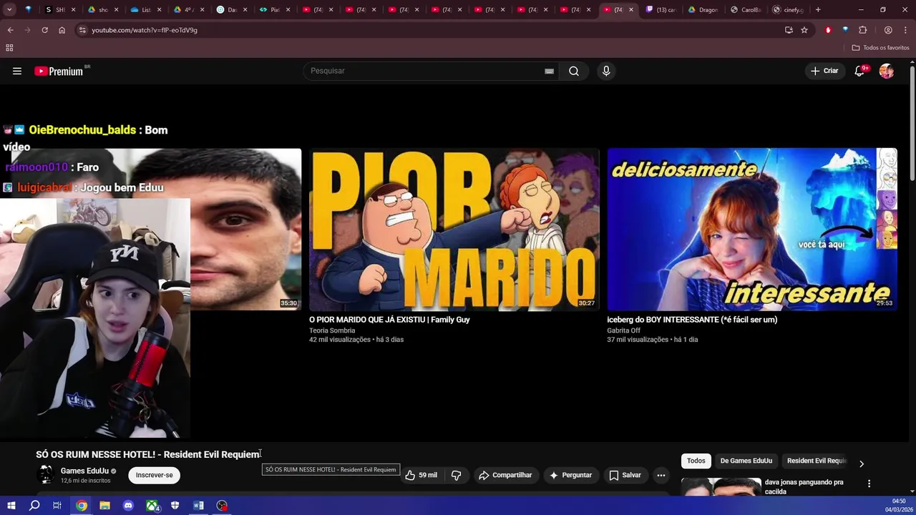The image size is (916, 515).
Task: Install app icon in address bar
Action: coord(789,30)
